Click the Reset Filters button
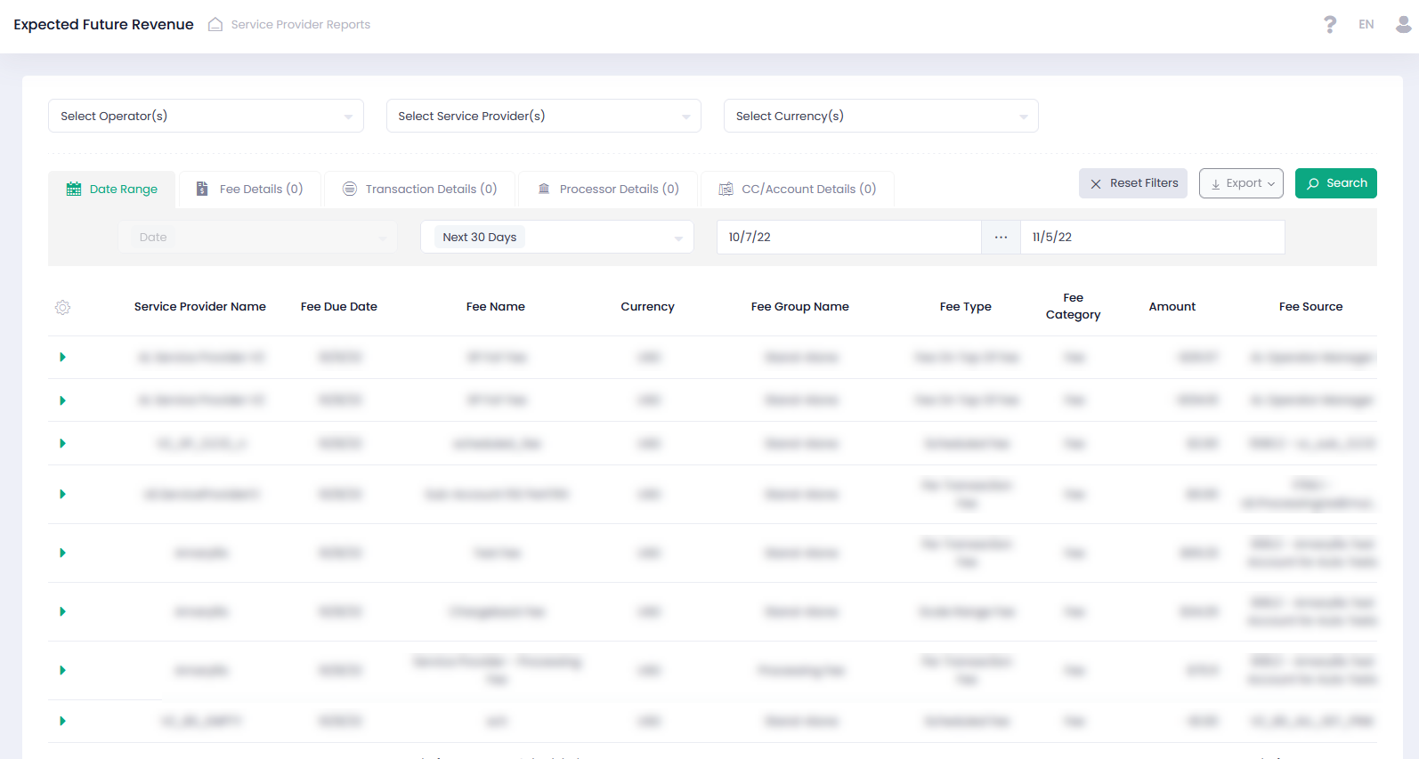1419x759 pixels. click(x=1132, y=183)
